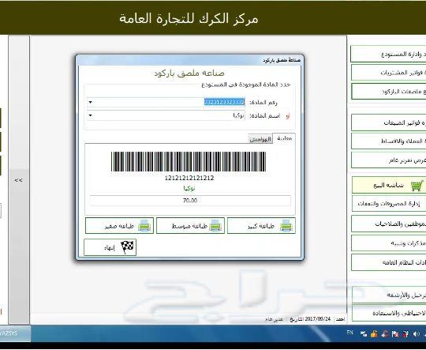Click the barcode preview image
The image size is (426, 350).
click(x=189, y=162)
